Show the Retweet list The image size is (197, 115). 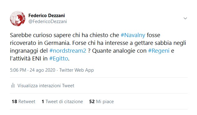click(23, 101)
